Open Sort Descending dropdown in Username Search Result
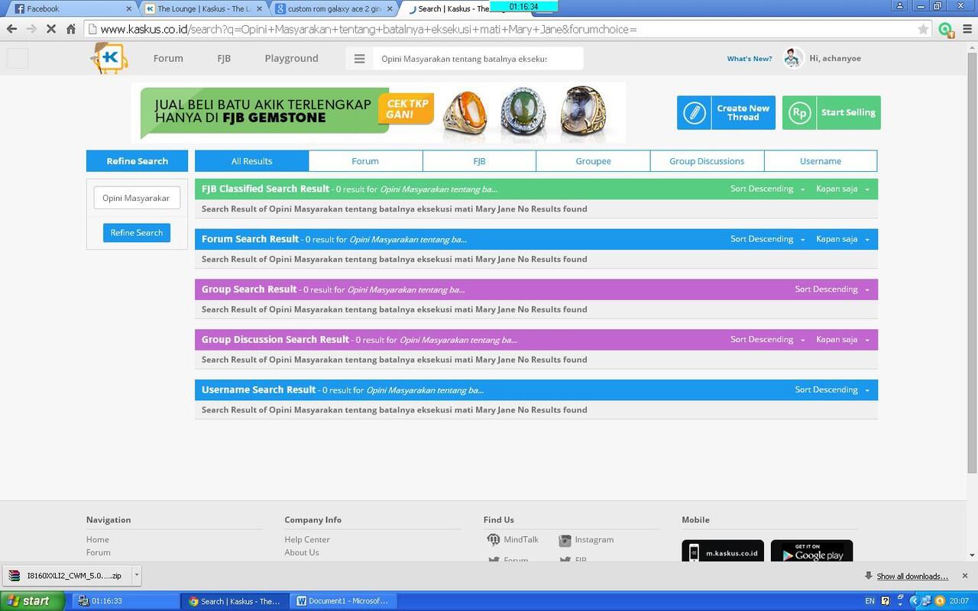Viewport: 978px width, 611px height. tap(832, 390)
